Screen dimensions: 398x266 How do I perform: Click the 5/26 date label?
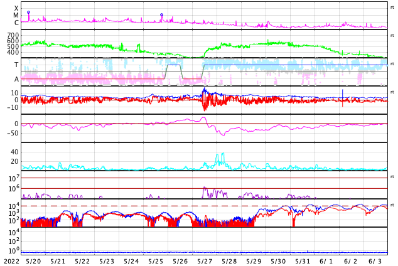coord(180,262)
